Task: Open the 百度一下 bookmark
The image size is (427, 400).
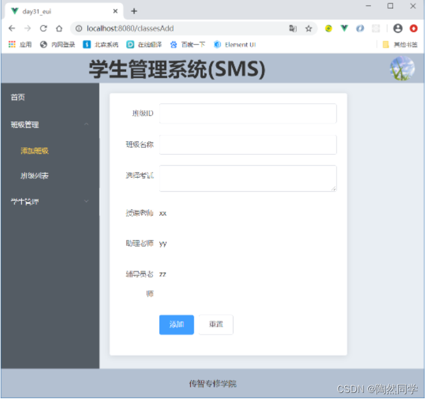Action: pos(188,44)
